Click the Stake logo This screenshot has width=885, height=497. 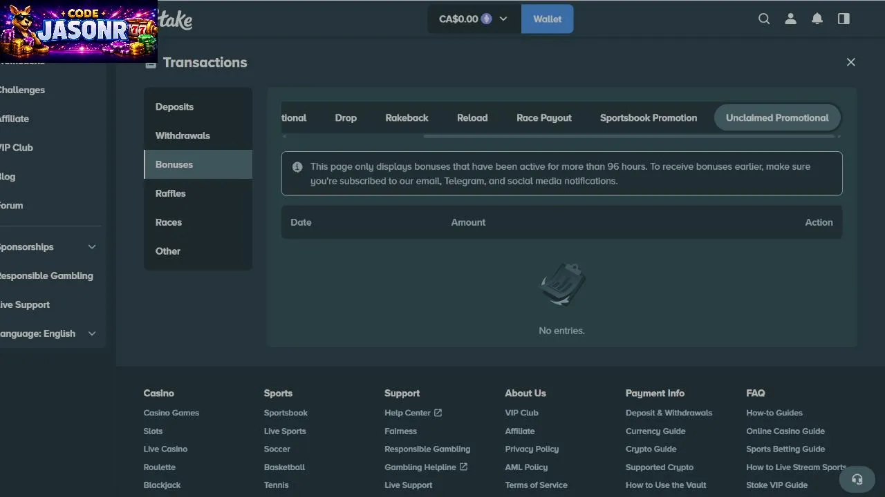[x=176, y=19]
